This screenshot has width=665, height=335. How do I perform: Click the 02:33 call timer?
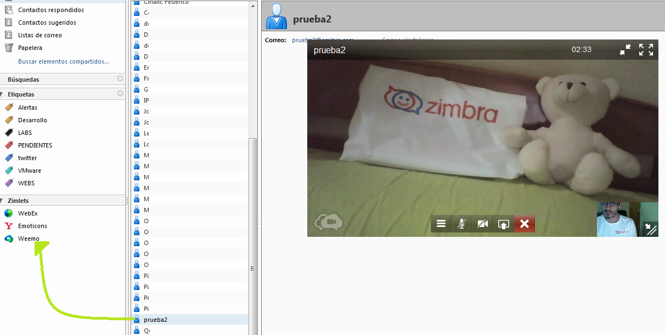coord(582,49)
